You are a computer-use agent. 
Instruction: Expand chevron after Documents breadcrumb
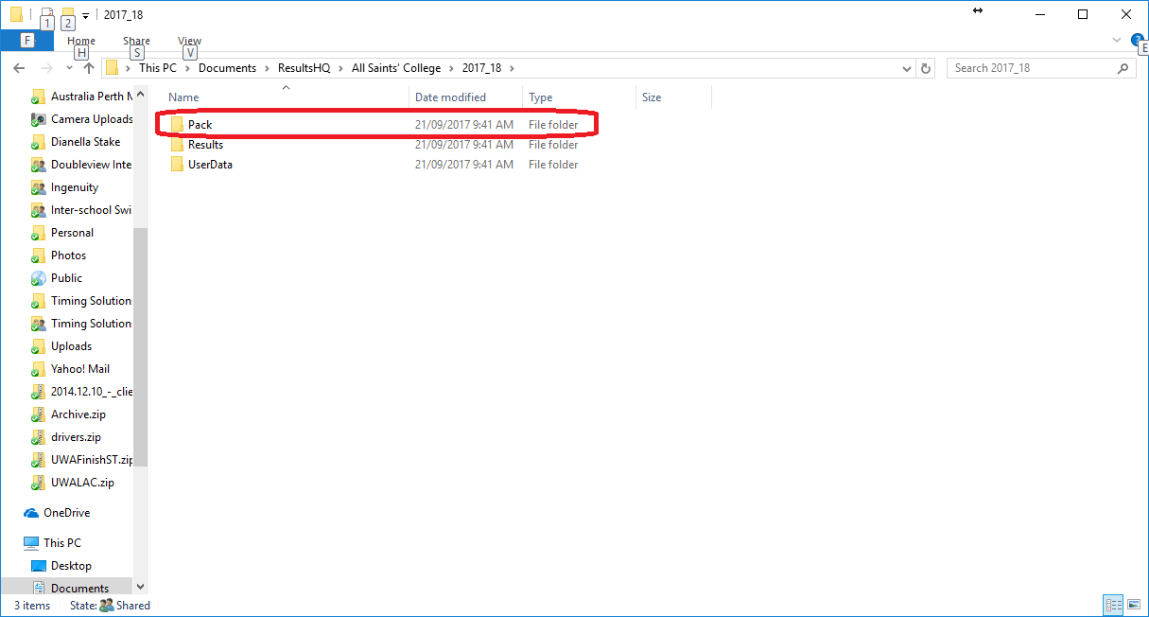pos(267,68)
